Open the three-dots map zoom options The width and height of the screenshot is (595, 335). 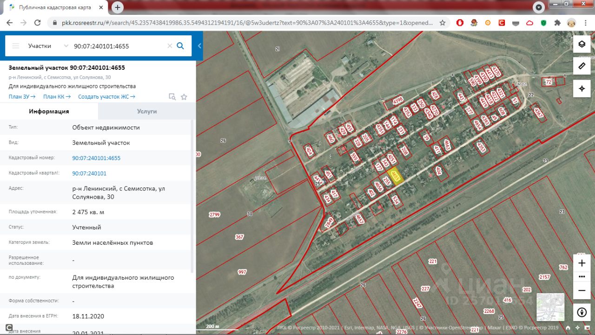pyautogui.click(x=582, y=276)
